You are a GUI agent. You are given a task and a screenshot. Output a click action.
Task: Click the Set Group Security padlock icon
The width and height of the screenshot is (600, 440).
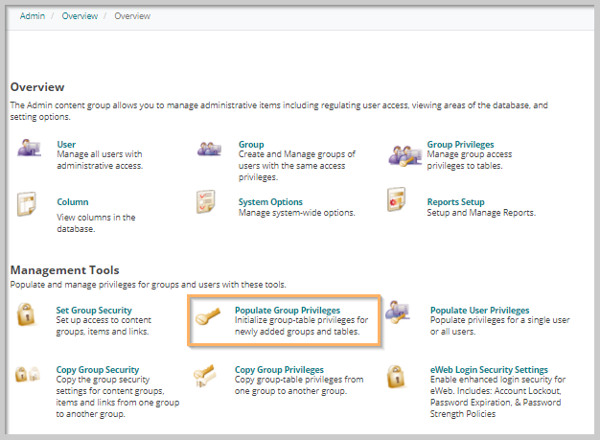[x=26, y=314]
